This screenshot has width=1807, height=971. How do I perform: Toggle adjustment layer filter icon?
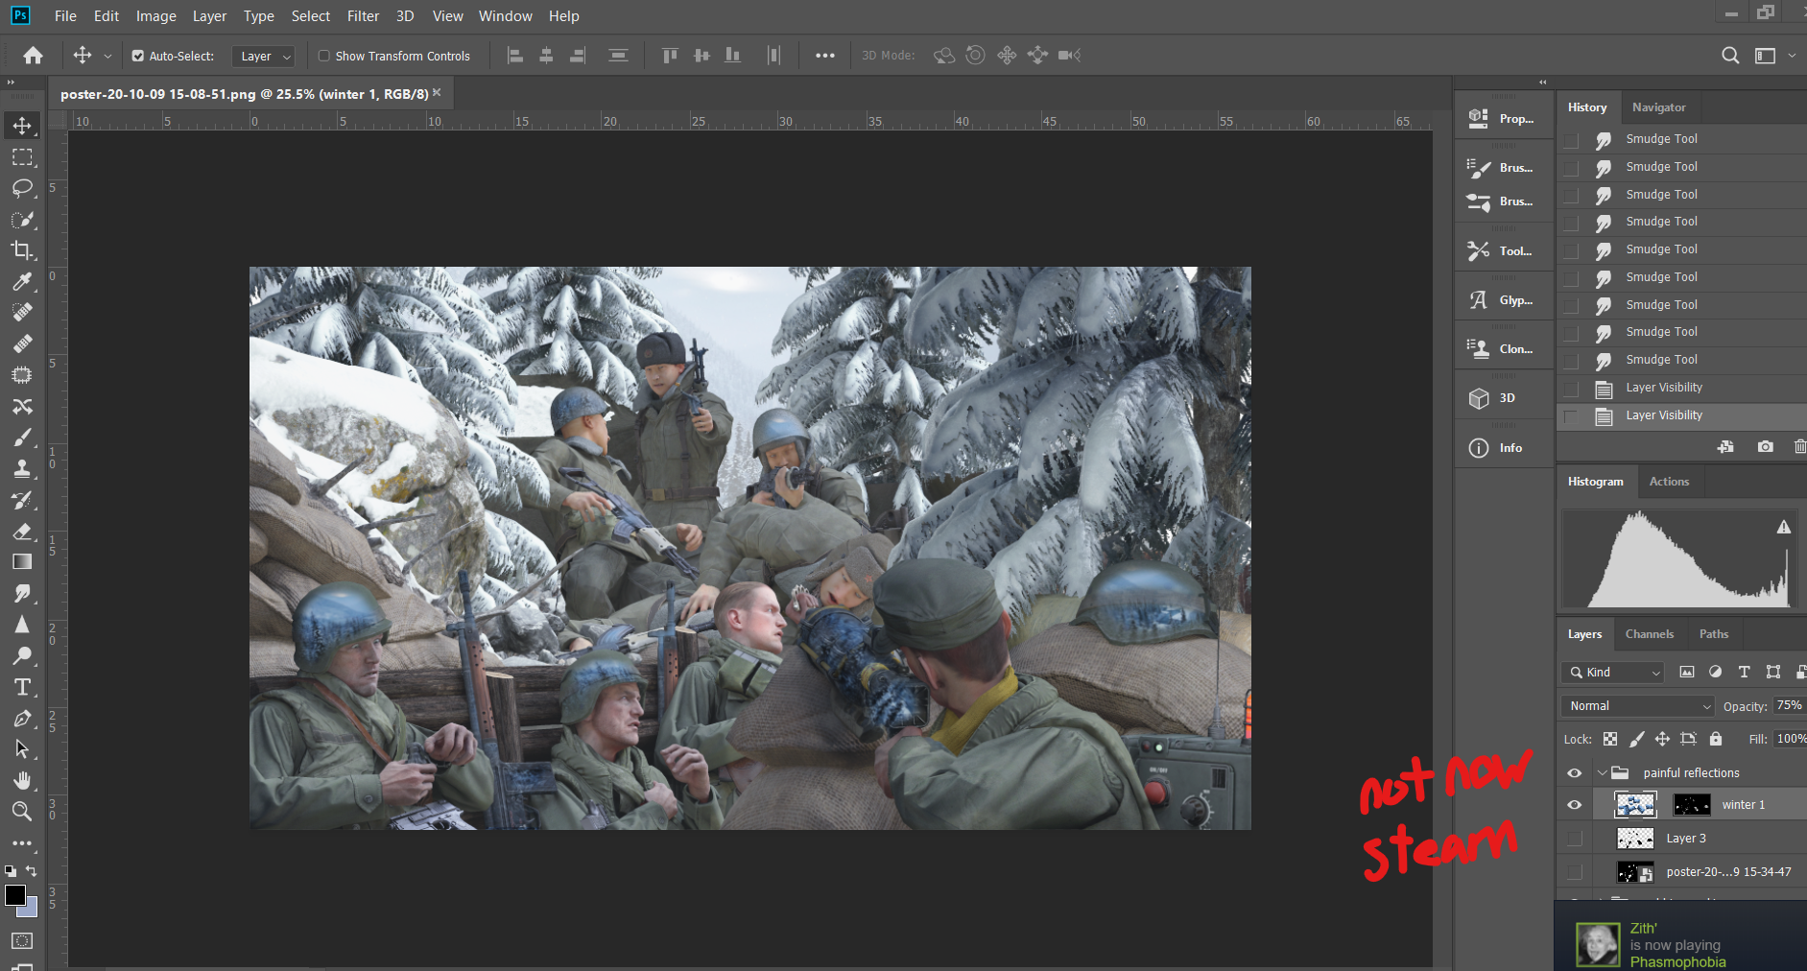(x=1716, y=672)
